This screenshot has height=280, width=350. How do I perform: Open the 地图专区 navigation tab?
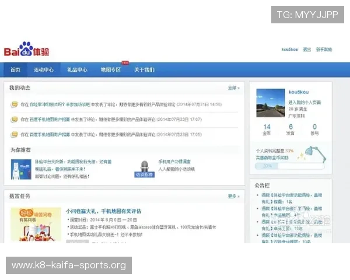[x=111, y=69]
